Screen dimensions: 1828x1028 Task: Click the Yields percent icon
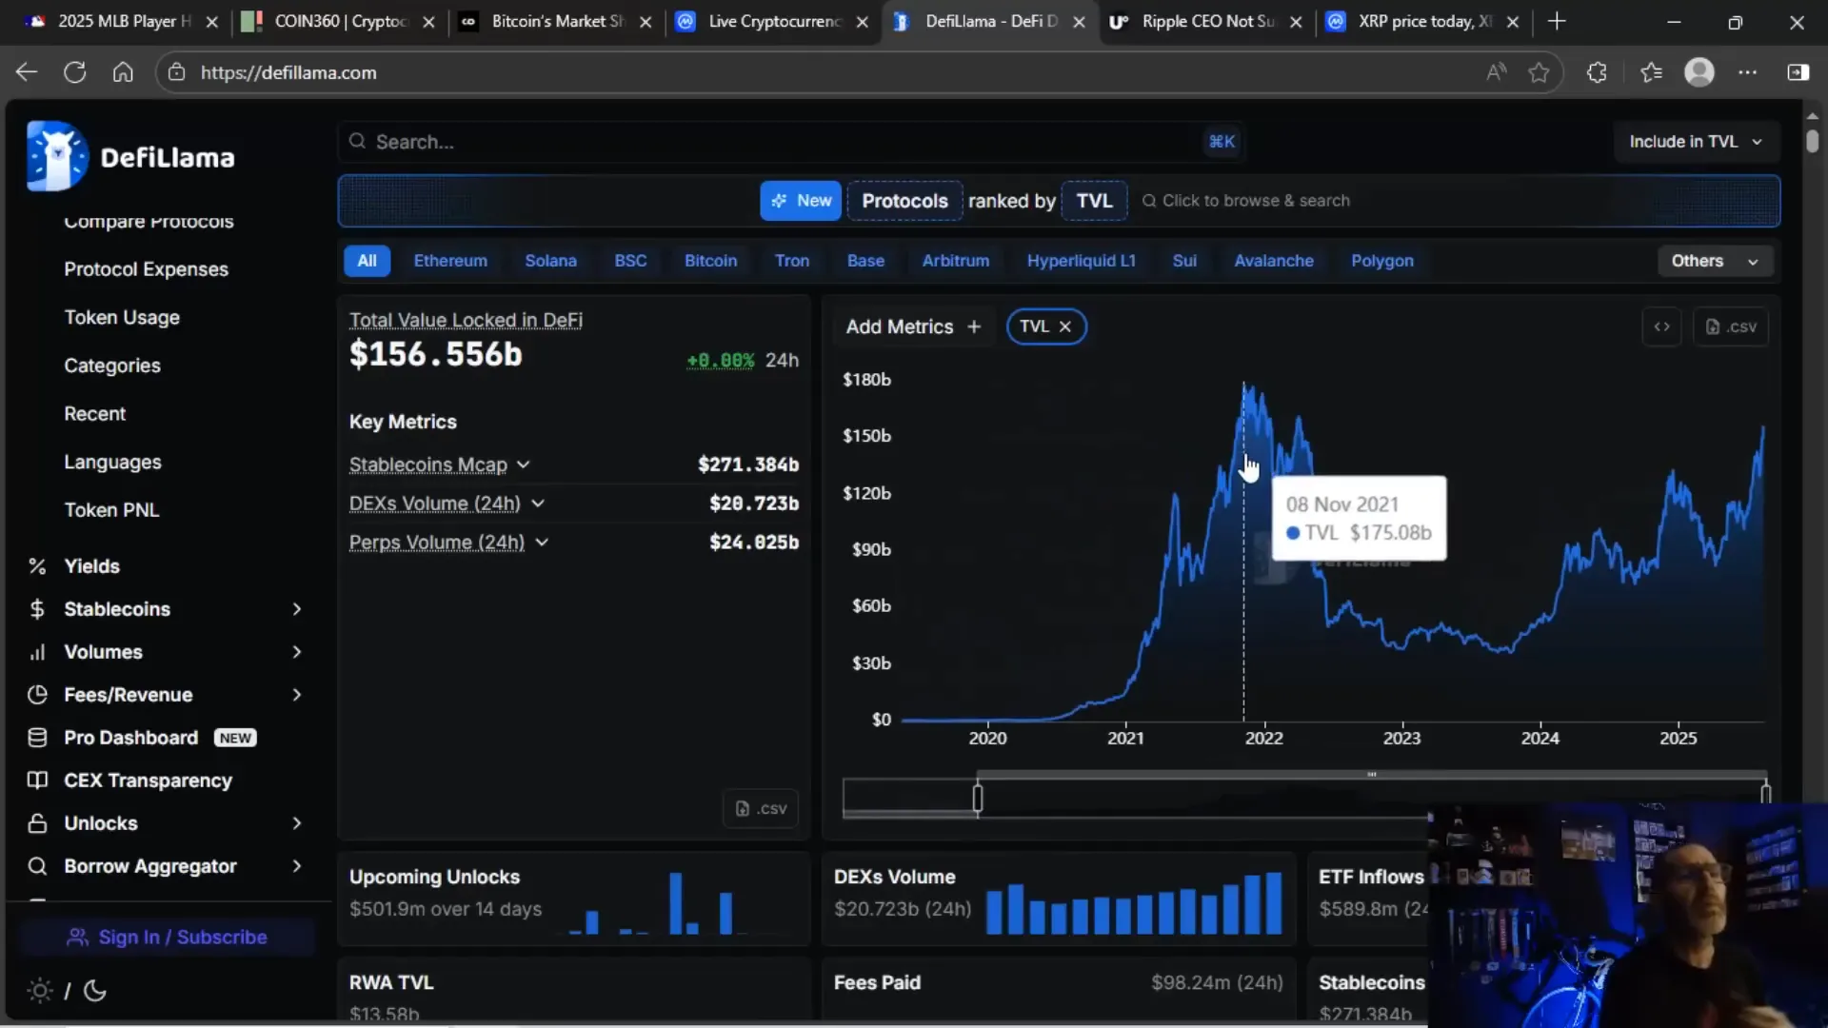tap(37, 566)
